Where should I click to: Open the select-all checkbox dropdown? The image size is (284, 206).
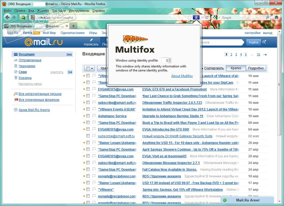coord(92,68)
